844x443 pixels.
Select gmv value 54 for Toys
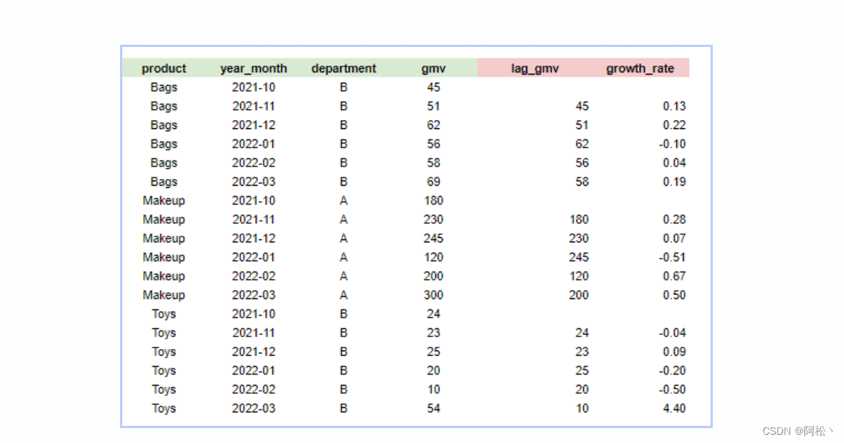pos(433,409)
